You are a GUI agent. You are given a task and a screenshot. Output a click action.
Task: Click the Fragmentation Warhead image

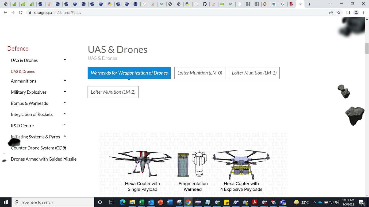pos(192,164)
